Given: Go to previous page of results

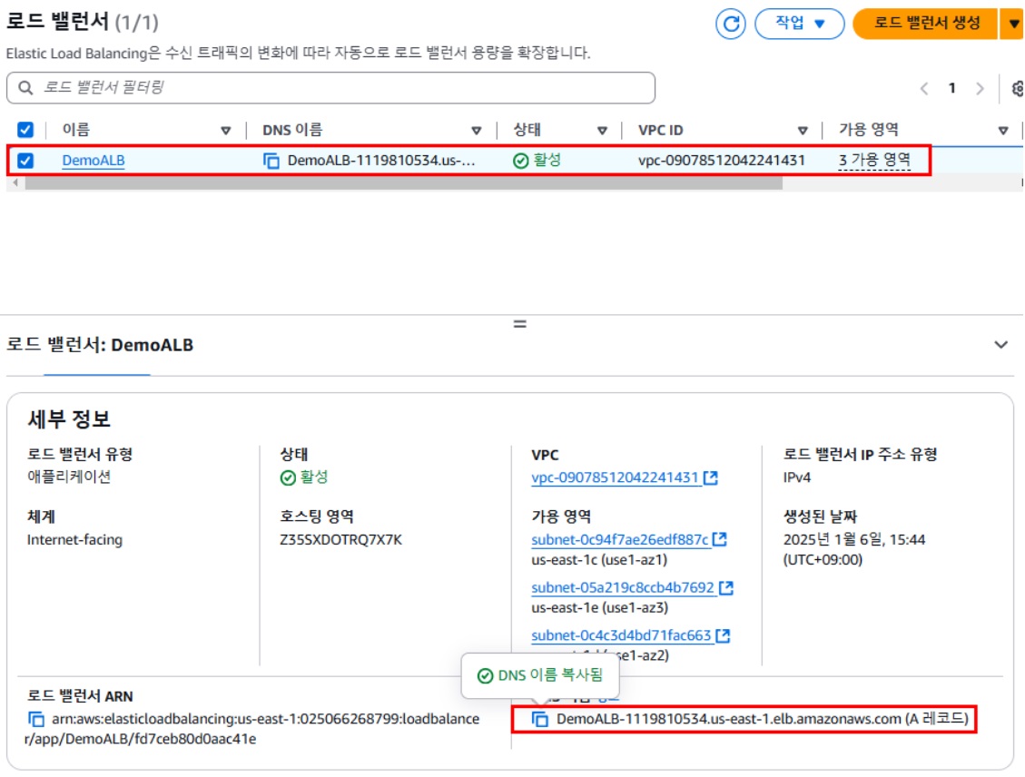Looking at the screenshot, I should click(x=923, y=88).
